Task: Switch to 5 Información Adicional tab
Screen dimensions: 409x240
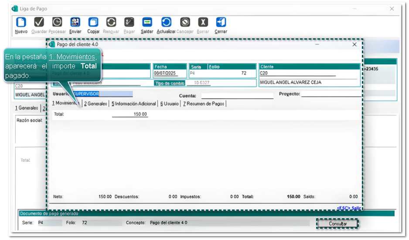Action: click(133, 104)
